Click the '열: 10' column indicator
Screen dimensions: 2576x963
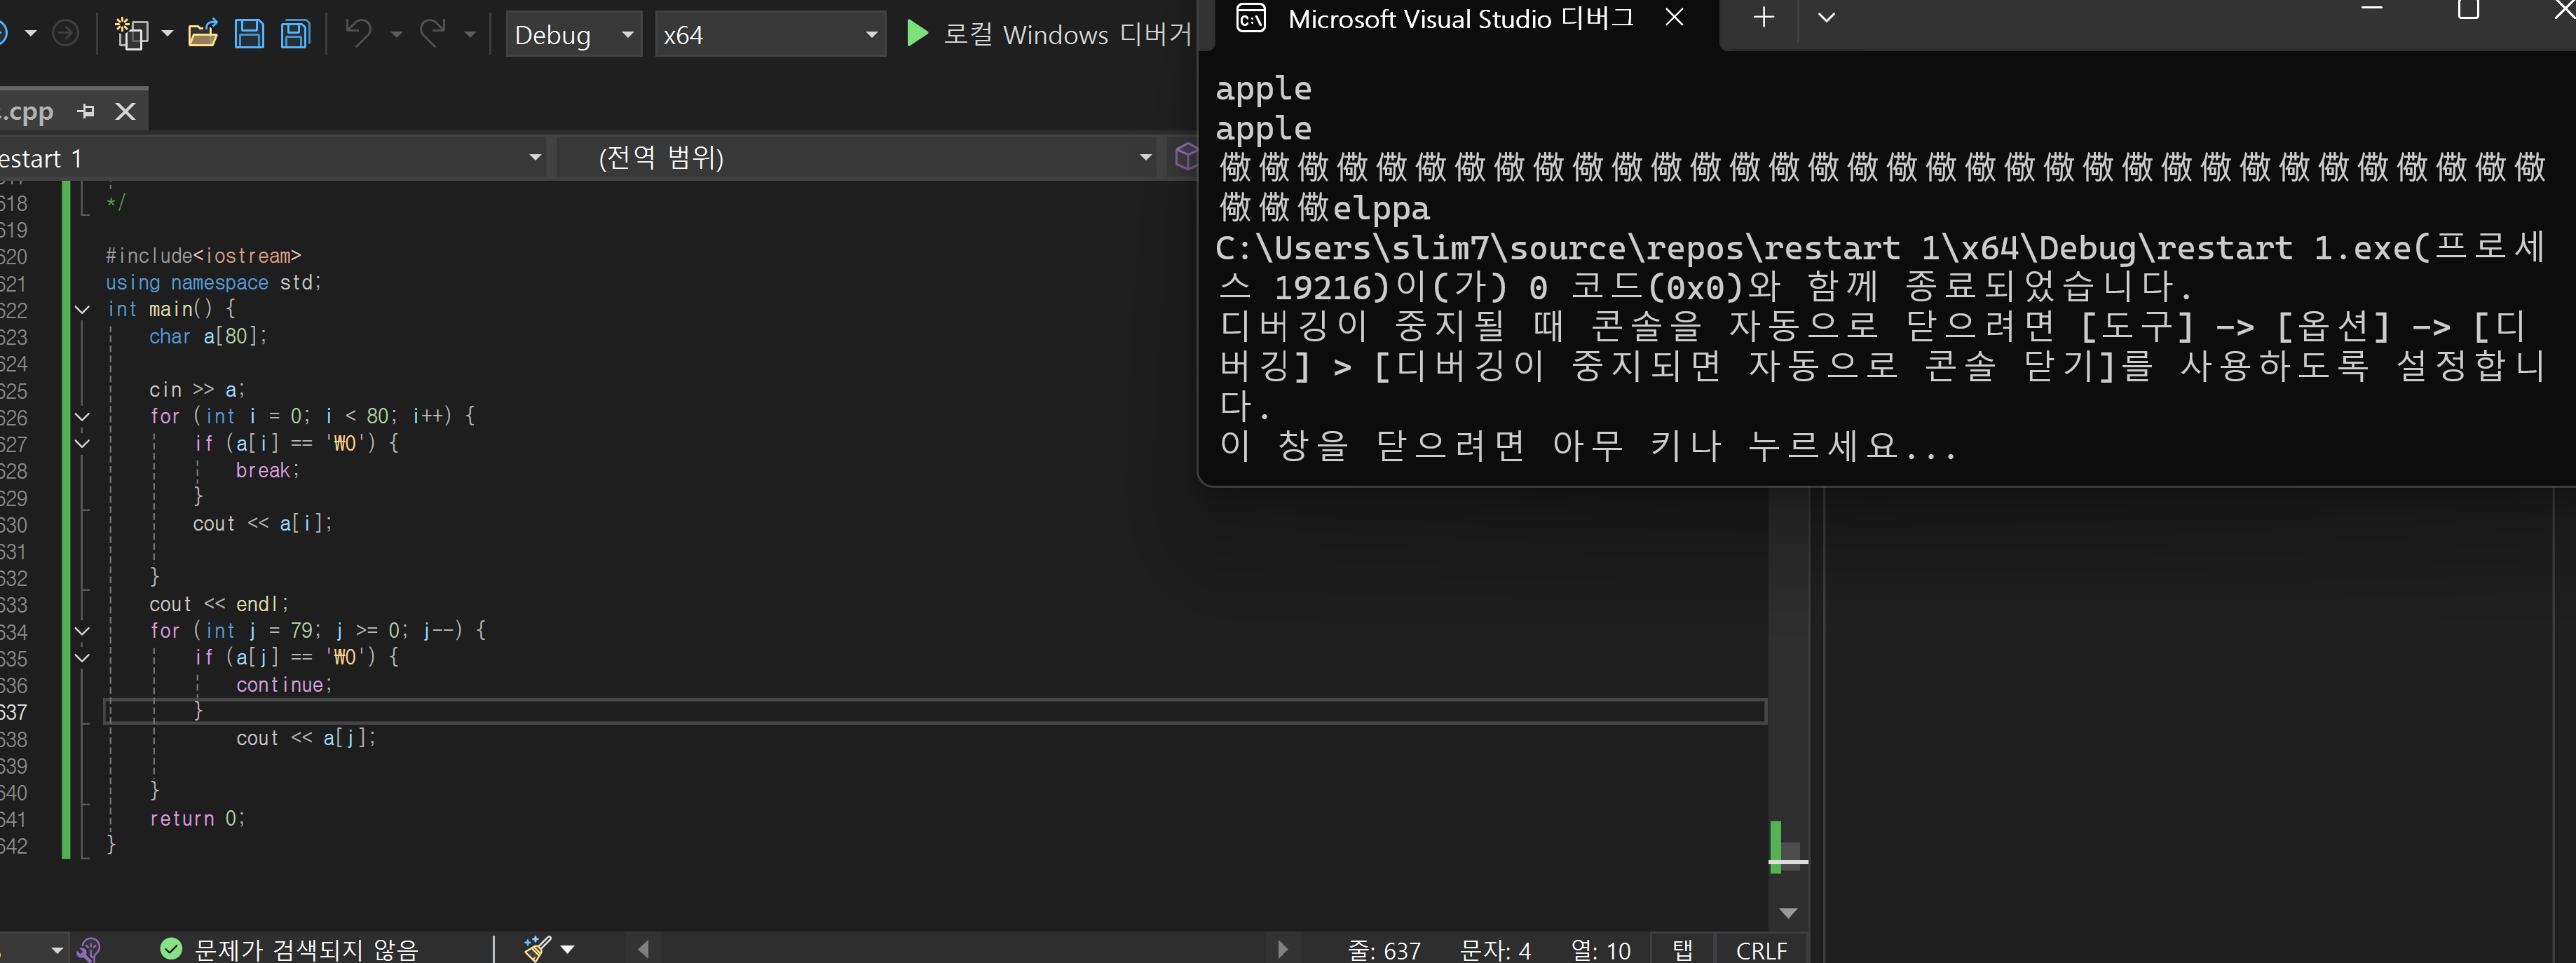pos(1600,950)
